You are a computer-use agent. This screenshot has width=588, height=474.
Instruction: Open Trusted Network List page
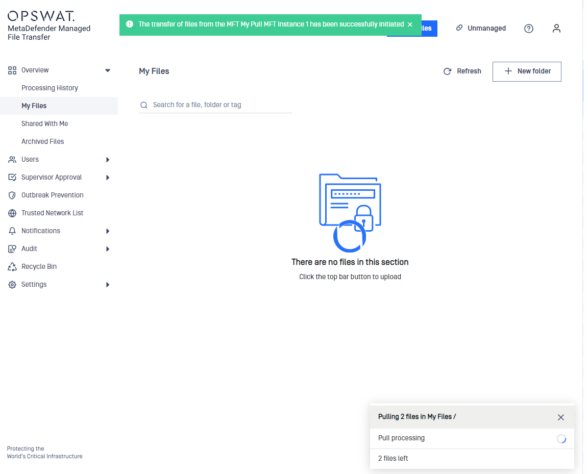pos(52,213)
